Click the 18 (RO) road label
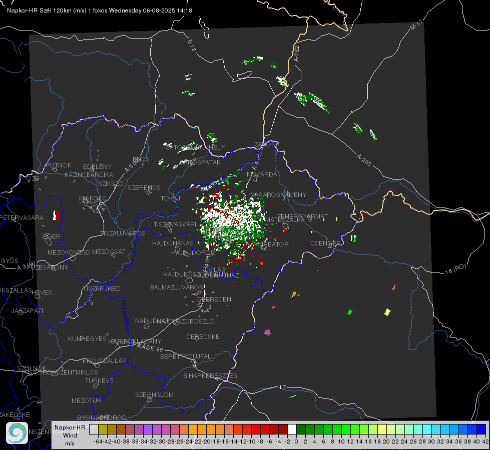 pyautogui.click(x=455, y=269)
